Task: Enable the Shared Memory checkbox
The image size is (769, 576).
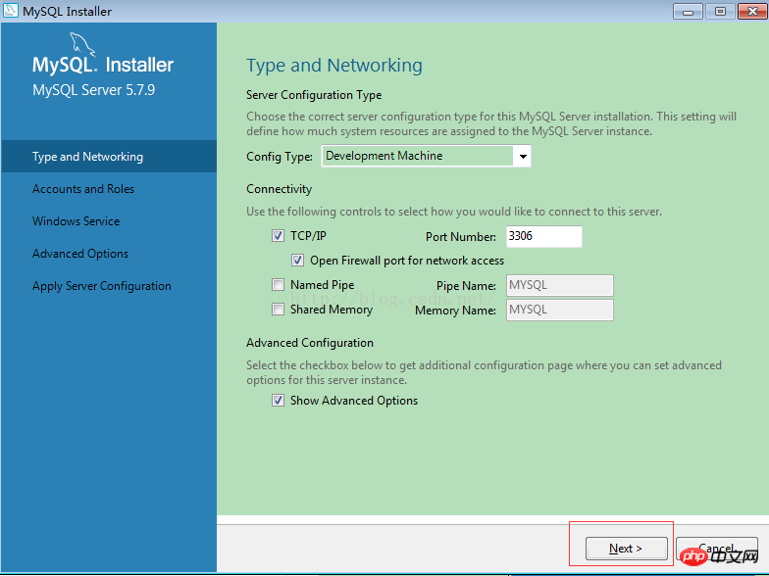Action: tap(278, 310)
